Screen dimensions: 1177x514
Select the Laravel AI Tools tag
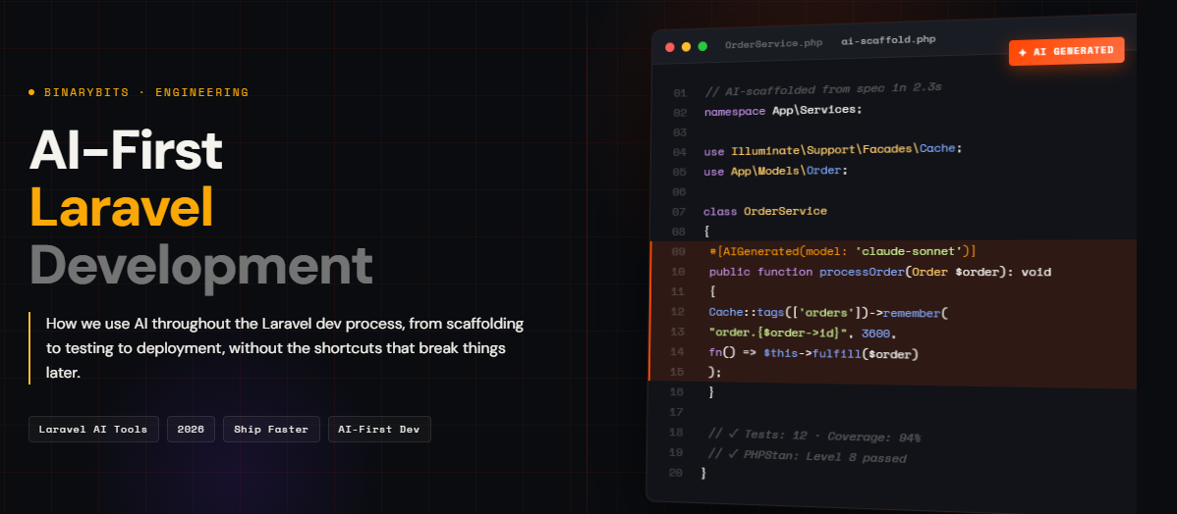(94, 430)
